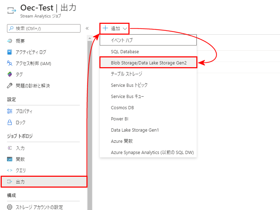Expand the Add (追加) dropdown button
The image size is (280, 210).
pyautogui.click(x=115, y=28)
